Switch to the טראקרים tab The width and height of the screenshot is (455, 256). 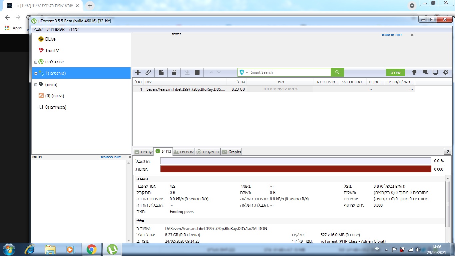(208, 152)
